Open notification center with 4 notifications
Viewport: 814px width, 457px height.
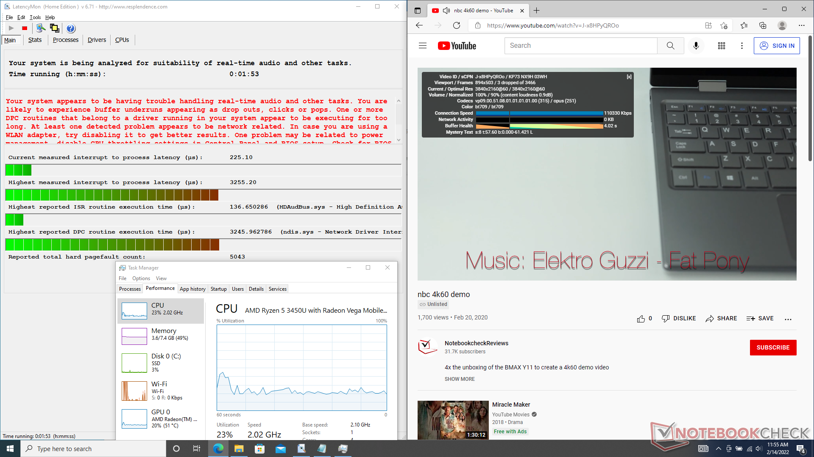[x=801, y=449]
